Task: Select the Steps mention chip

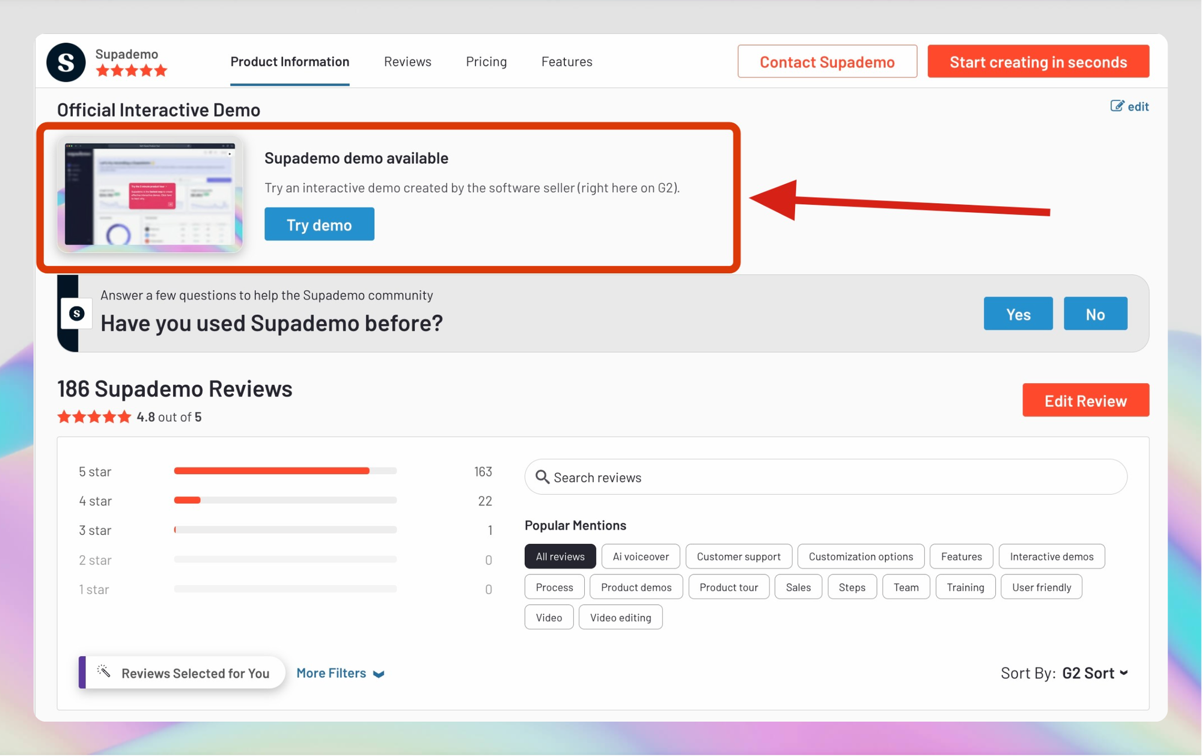Action: pyautogui.click(x=852, y=587)
